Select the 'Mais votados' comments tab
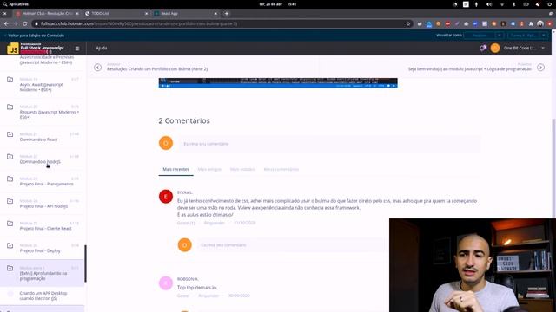 [x=242, y=170]
